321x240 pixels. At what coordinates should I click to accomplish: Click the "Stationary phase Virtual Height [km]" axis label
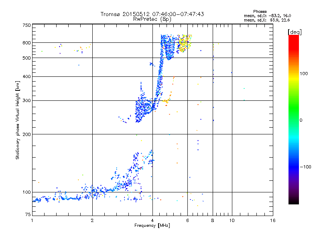click(18, 120)
